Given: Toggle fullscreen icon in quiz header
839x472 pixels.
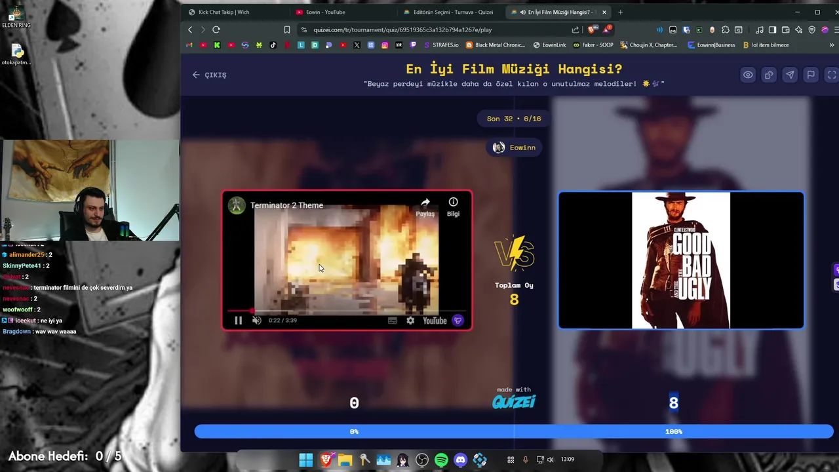Looking at the screenshot, I should point(832,75).
